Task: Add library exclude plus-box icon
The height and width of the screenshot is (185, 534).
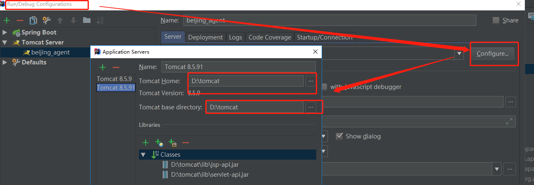Action: (x=172, y=143)
